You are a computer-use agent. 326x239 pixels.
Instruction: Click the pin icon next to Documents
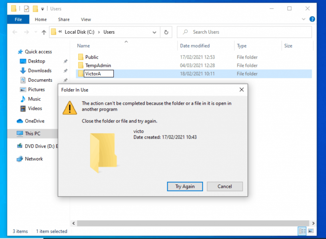tap(66, 80)
